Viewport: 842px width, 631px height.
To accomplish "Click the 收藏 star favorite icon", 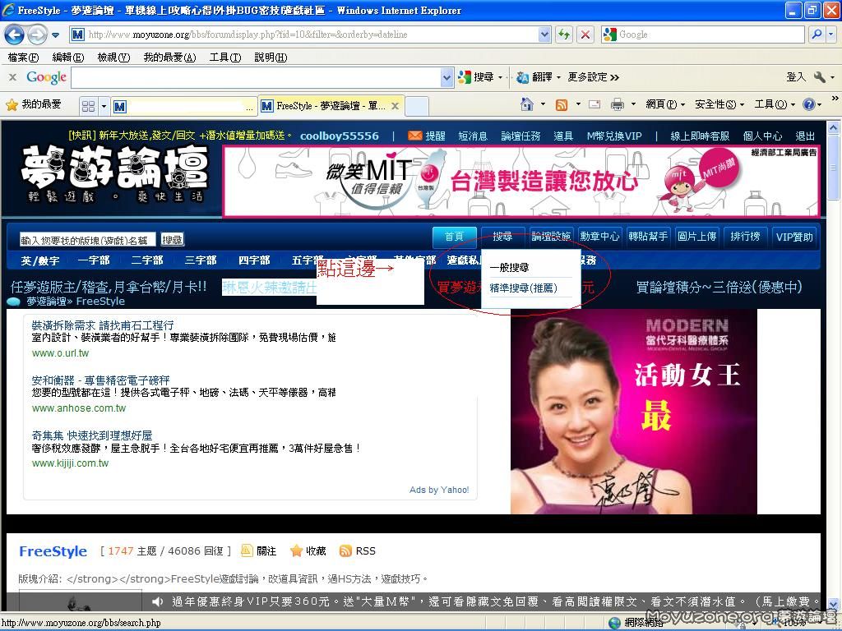I will (296, 550).
